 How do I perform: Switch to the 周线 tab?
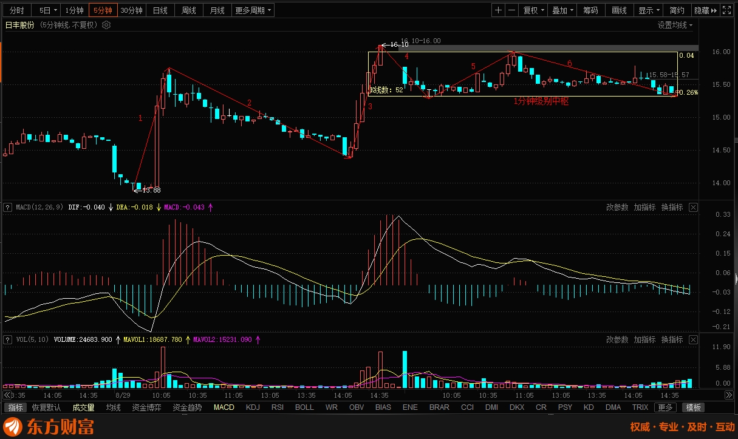pyautogui.click(x=189, y=10)
